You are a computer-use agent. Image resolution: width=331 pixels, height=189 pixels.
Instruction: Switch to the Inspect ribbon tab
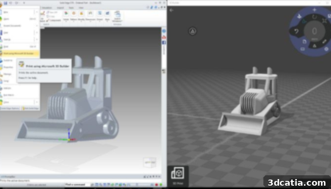coord(61,8)
